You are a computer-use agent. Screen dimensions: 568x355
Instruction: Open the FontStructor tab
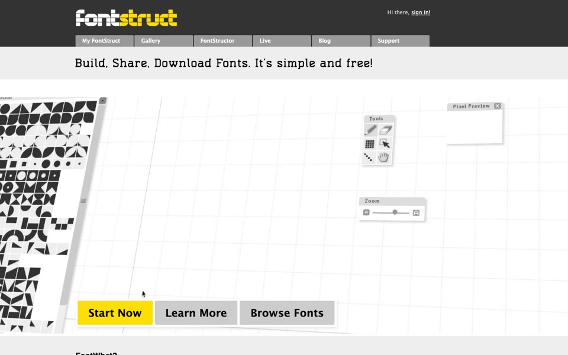223,41
